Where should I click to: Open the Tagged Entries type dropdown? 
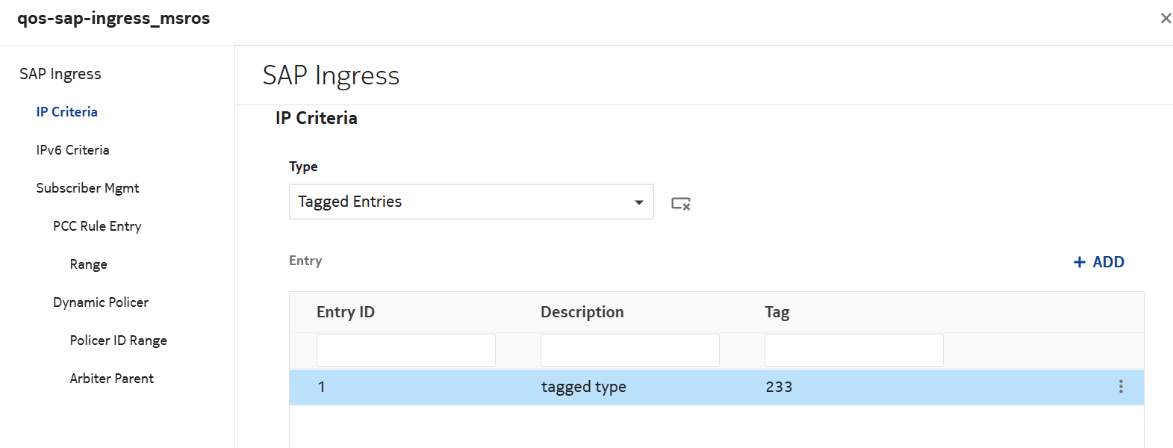tap(471, 202)
